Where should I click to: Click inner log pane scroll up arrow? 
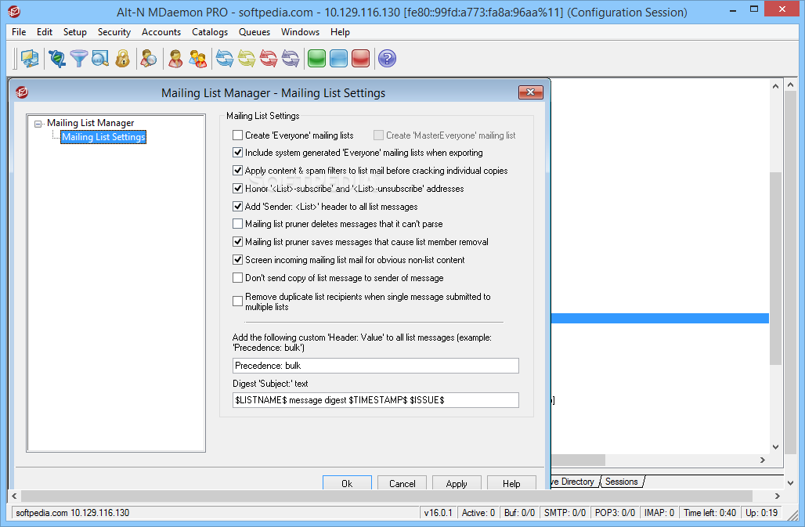pyautogui.click(x=776, y=86)
